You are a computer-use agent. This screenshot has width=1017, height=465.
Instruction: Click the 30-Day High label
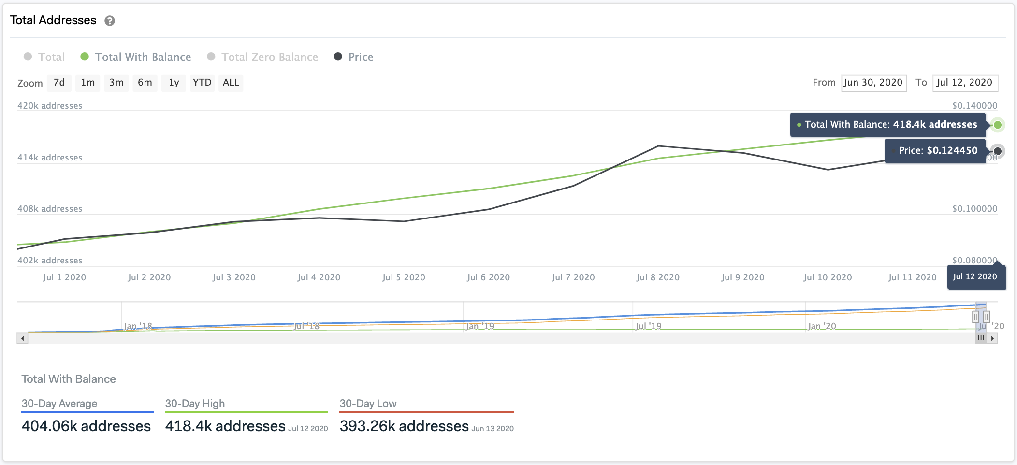pos(195,404)
